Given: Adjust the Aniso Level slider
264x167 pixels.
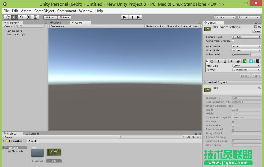Looking at the screenshot, I should tap(233, 54).
